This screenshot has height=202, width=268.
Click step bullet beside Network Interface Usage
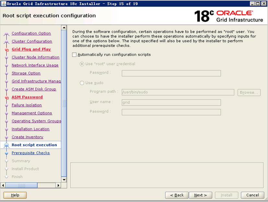(6, 66)
